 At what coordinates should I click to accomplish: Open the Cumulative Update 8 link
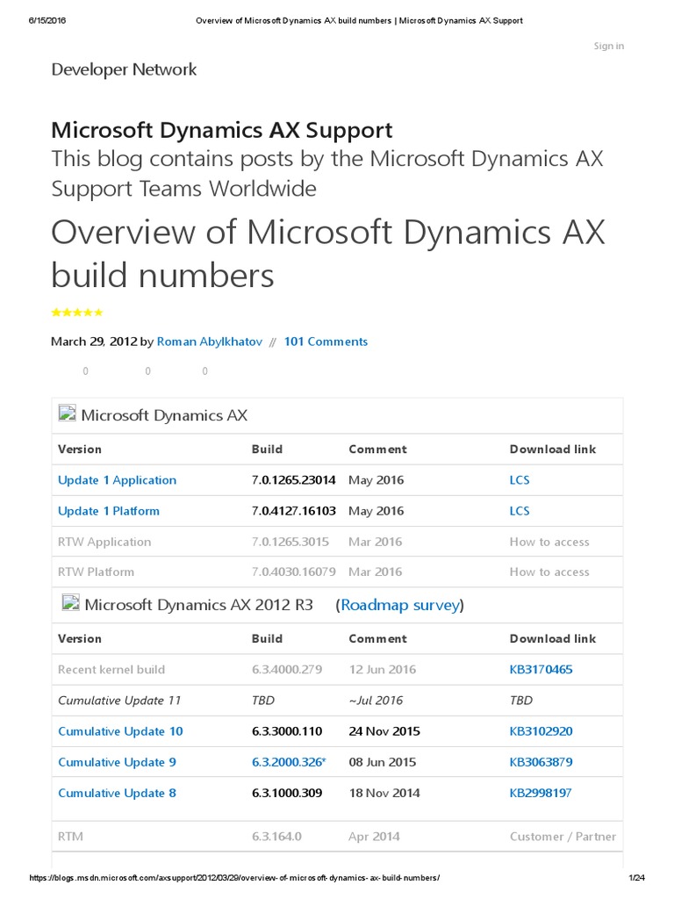pos(117,793)
